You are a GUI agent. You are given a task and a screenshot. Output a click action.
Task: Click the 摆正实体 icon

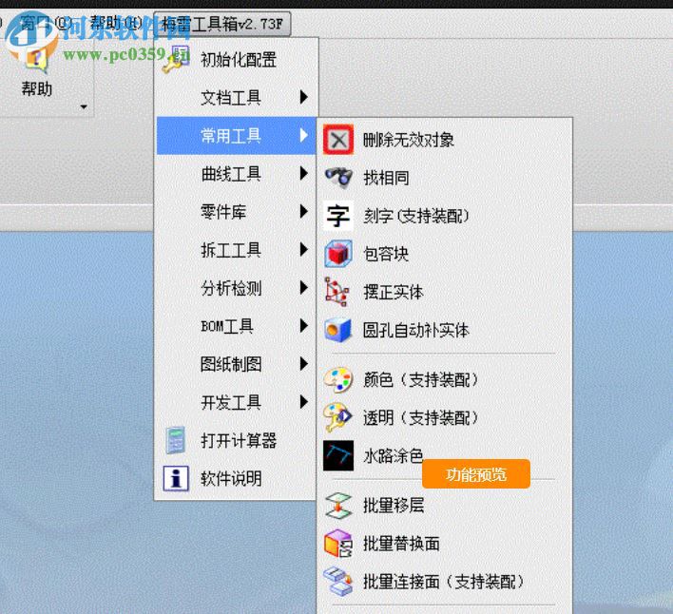click(336, 292)
